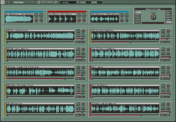Click position slider of Obama change come to America
This screenshot has width=176, height=122.
(40, 78)
